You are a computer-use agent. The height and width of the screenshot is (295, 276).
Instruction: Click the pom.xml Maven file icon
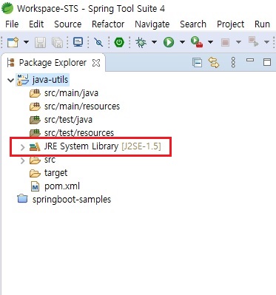[36, 186]
